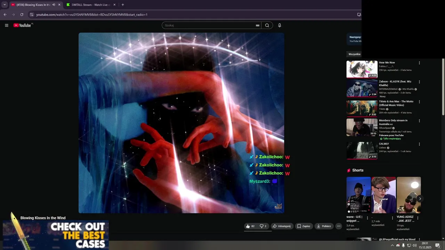Reload the page

coord(22,15)
